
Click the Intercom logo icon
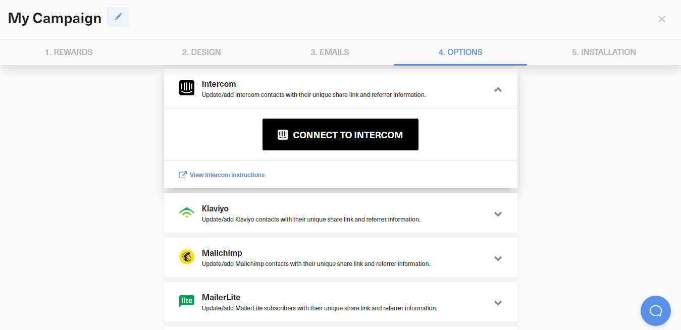pos(186,87)
